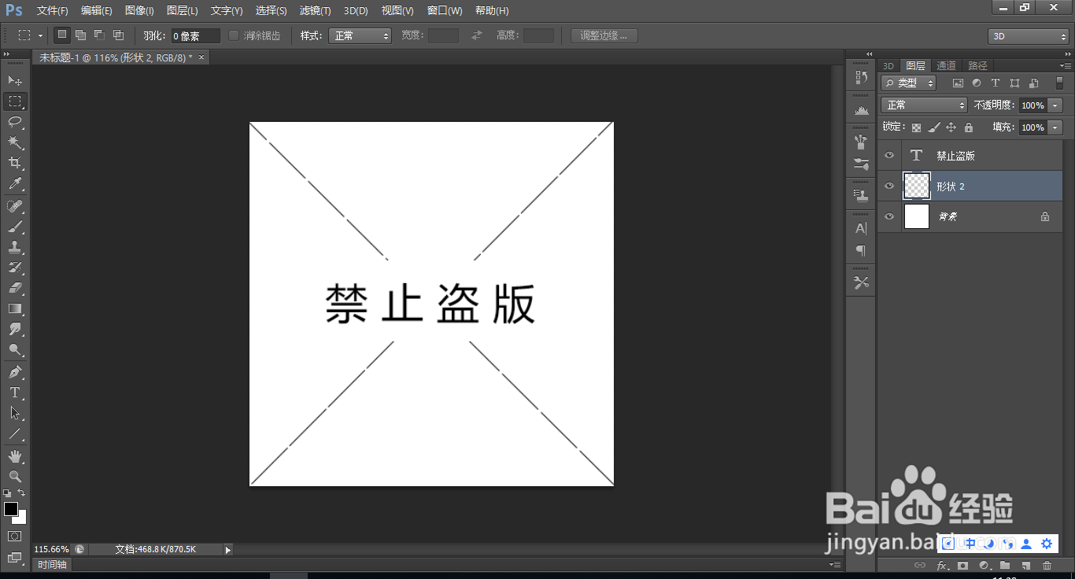
Task: Click Subtract from selection mode icon
Action: click(x=99, y=35)
